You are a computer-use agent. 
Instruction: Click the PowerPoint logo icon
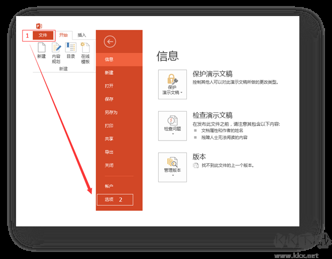39,26
